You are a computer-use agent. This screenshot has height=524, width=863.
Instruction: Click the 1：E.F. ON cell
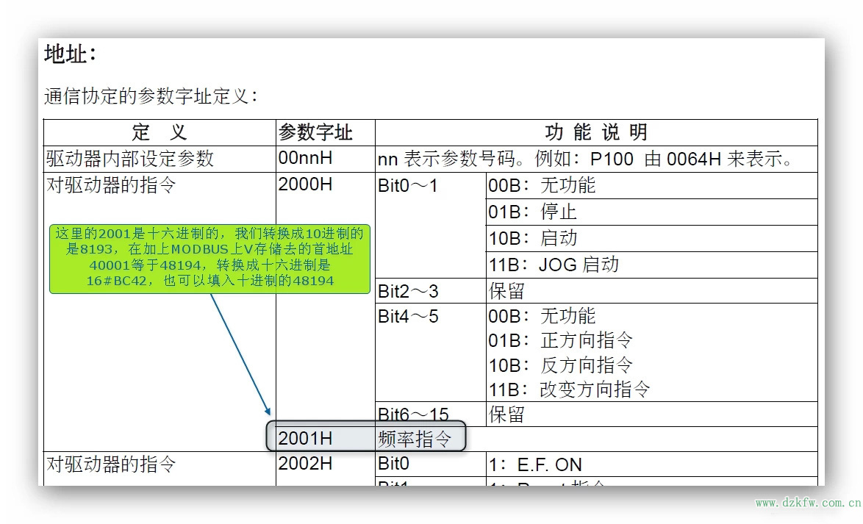(535, 464)
